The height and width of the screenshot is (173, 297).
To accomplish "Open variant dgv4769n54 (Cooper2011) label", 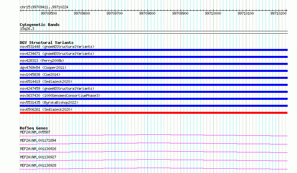I will tap(43, 68).
